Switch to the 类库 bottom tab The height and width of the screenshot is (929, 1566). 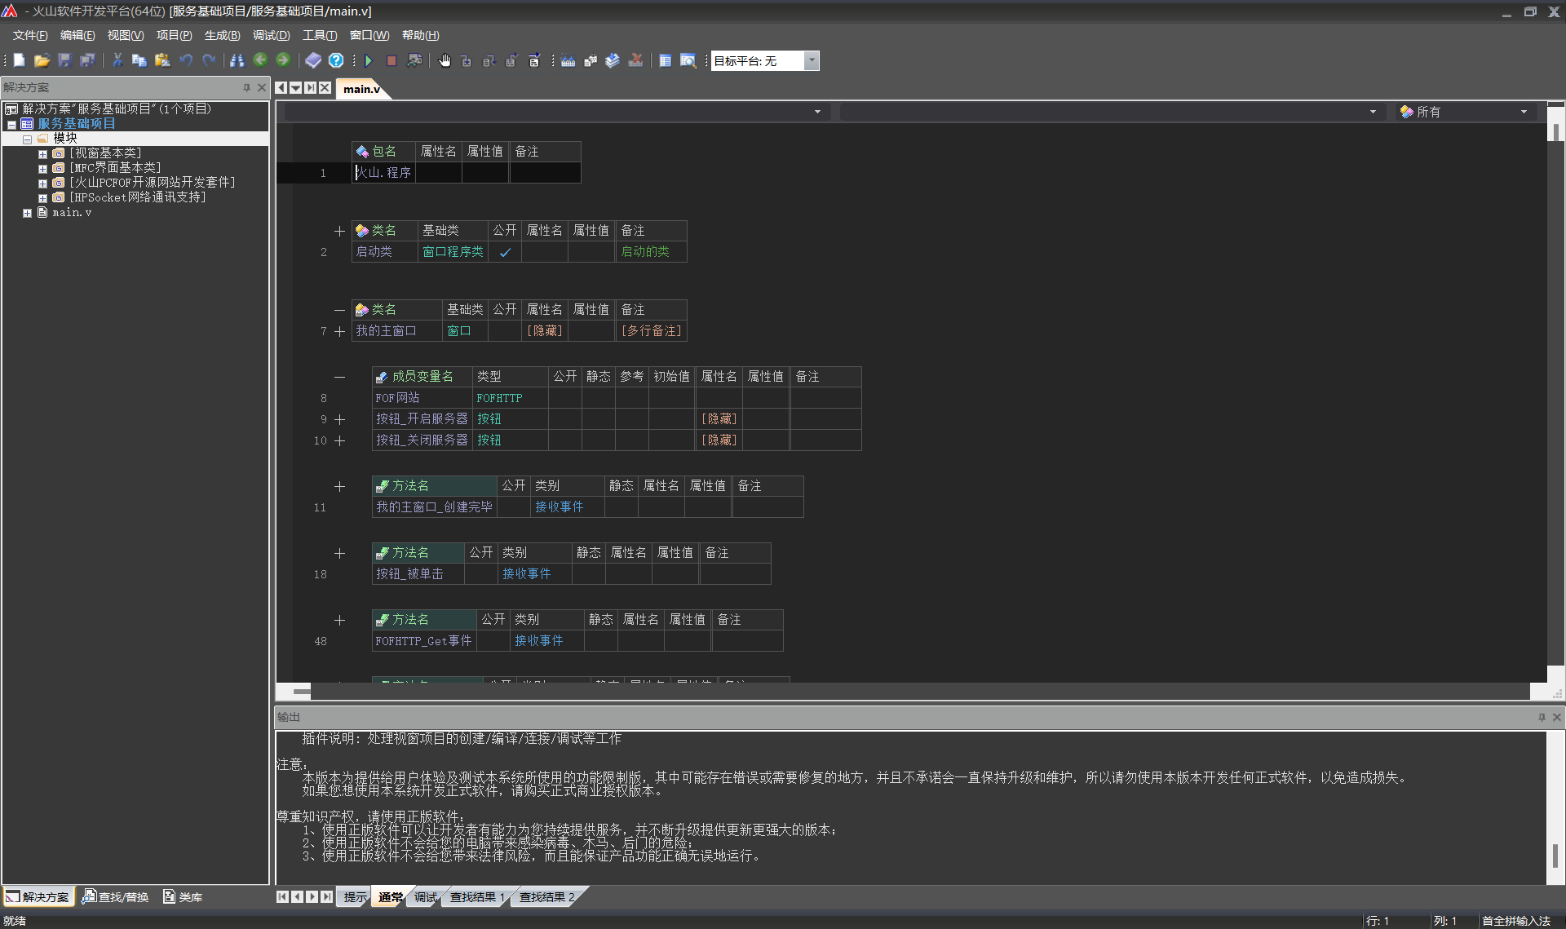click(x=183, y=897)
